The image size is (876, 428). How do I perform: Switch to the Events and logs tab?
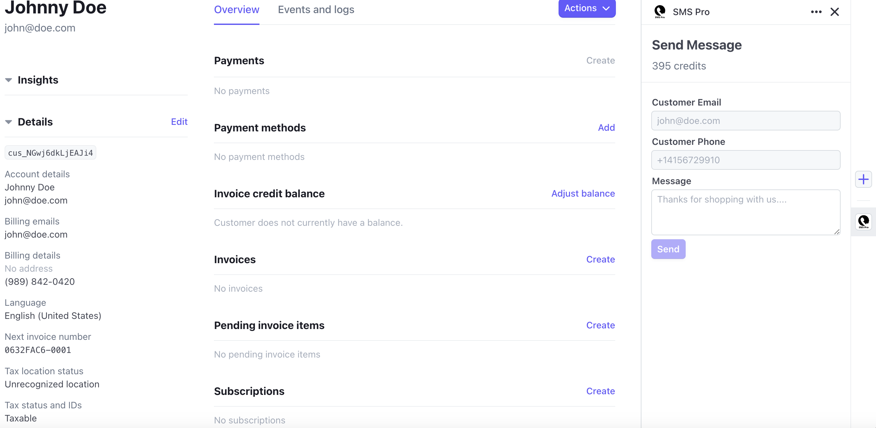tap(316, 10)
